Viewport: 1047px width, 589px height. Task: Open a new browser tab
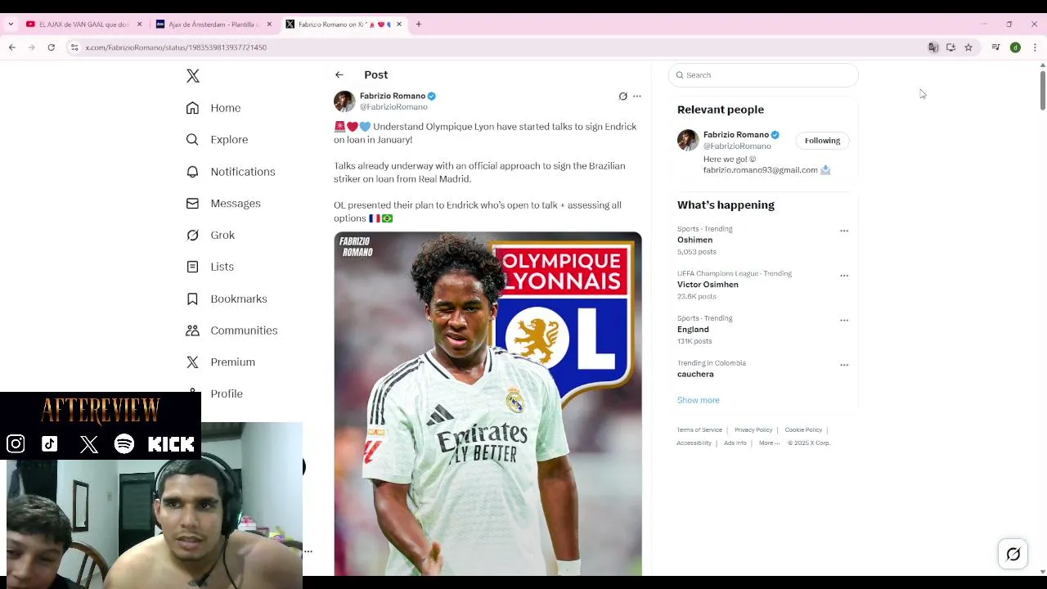[x=419, y=25]
